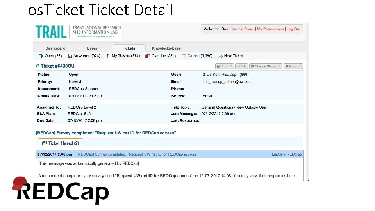
Task: Select the Ticket Thread (2) tab
Action: (61, 143)
